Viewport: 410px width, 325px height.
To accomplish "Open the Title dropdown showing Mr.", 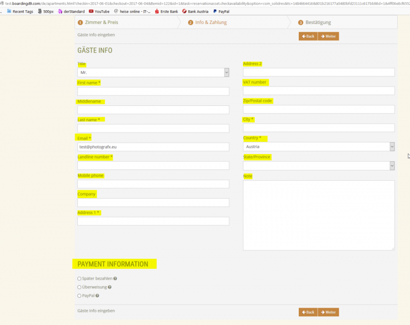I will [153, 73].
